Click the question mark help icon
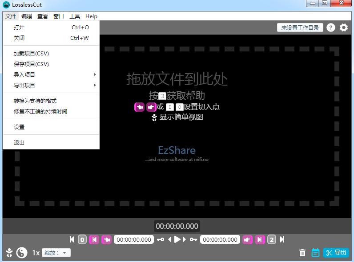This screenshot has height=262, width=354. tap(330, 27)
